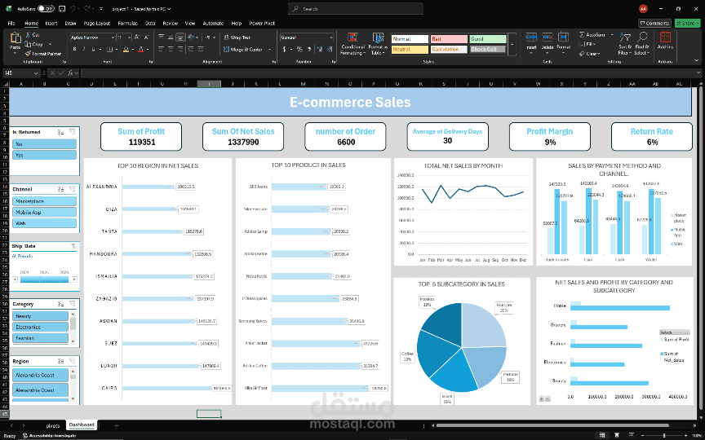Toggle Marketplace in Channel slicer

44,201
